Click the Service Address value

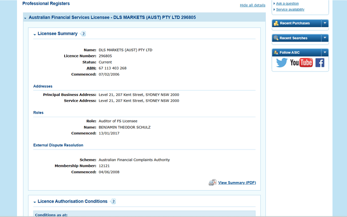(139, 101)
